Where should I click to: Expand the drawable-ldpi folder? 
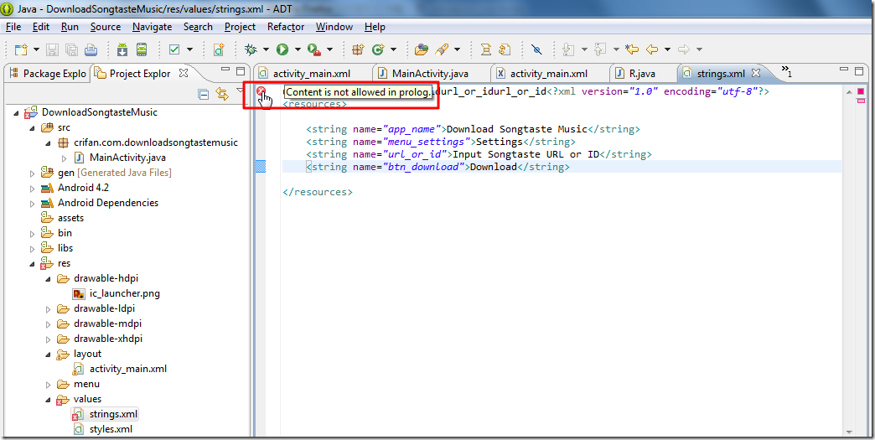(x=48, y=309)
